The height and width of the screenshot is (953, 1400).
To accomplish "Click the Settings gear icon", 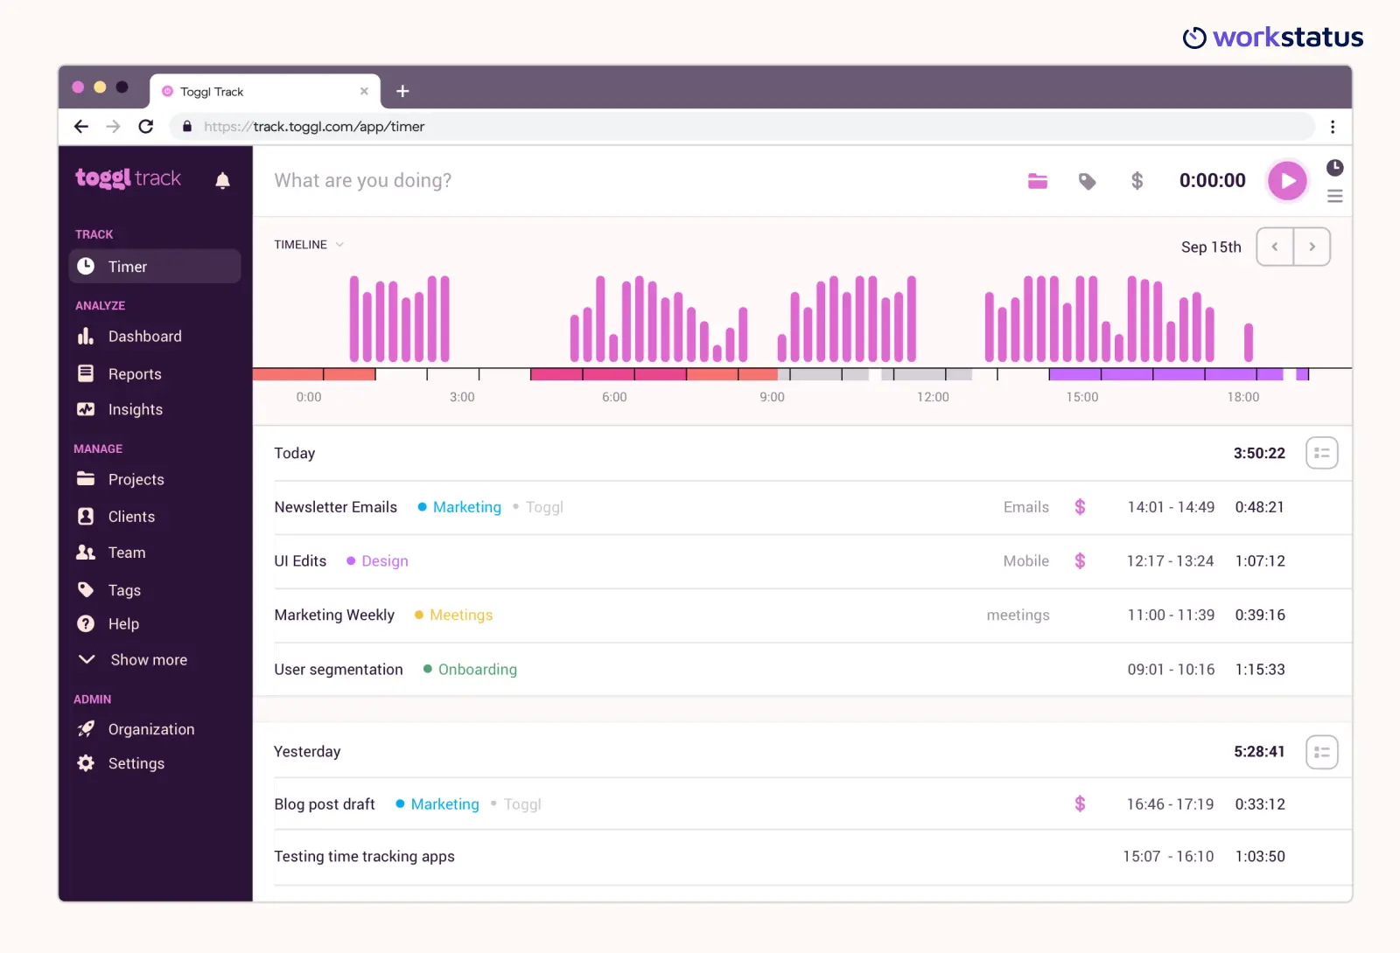I will (86, 763).
